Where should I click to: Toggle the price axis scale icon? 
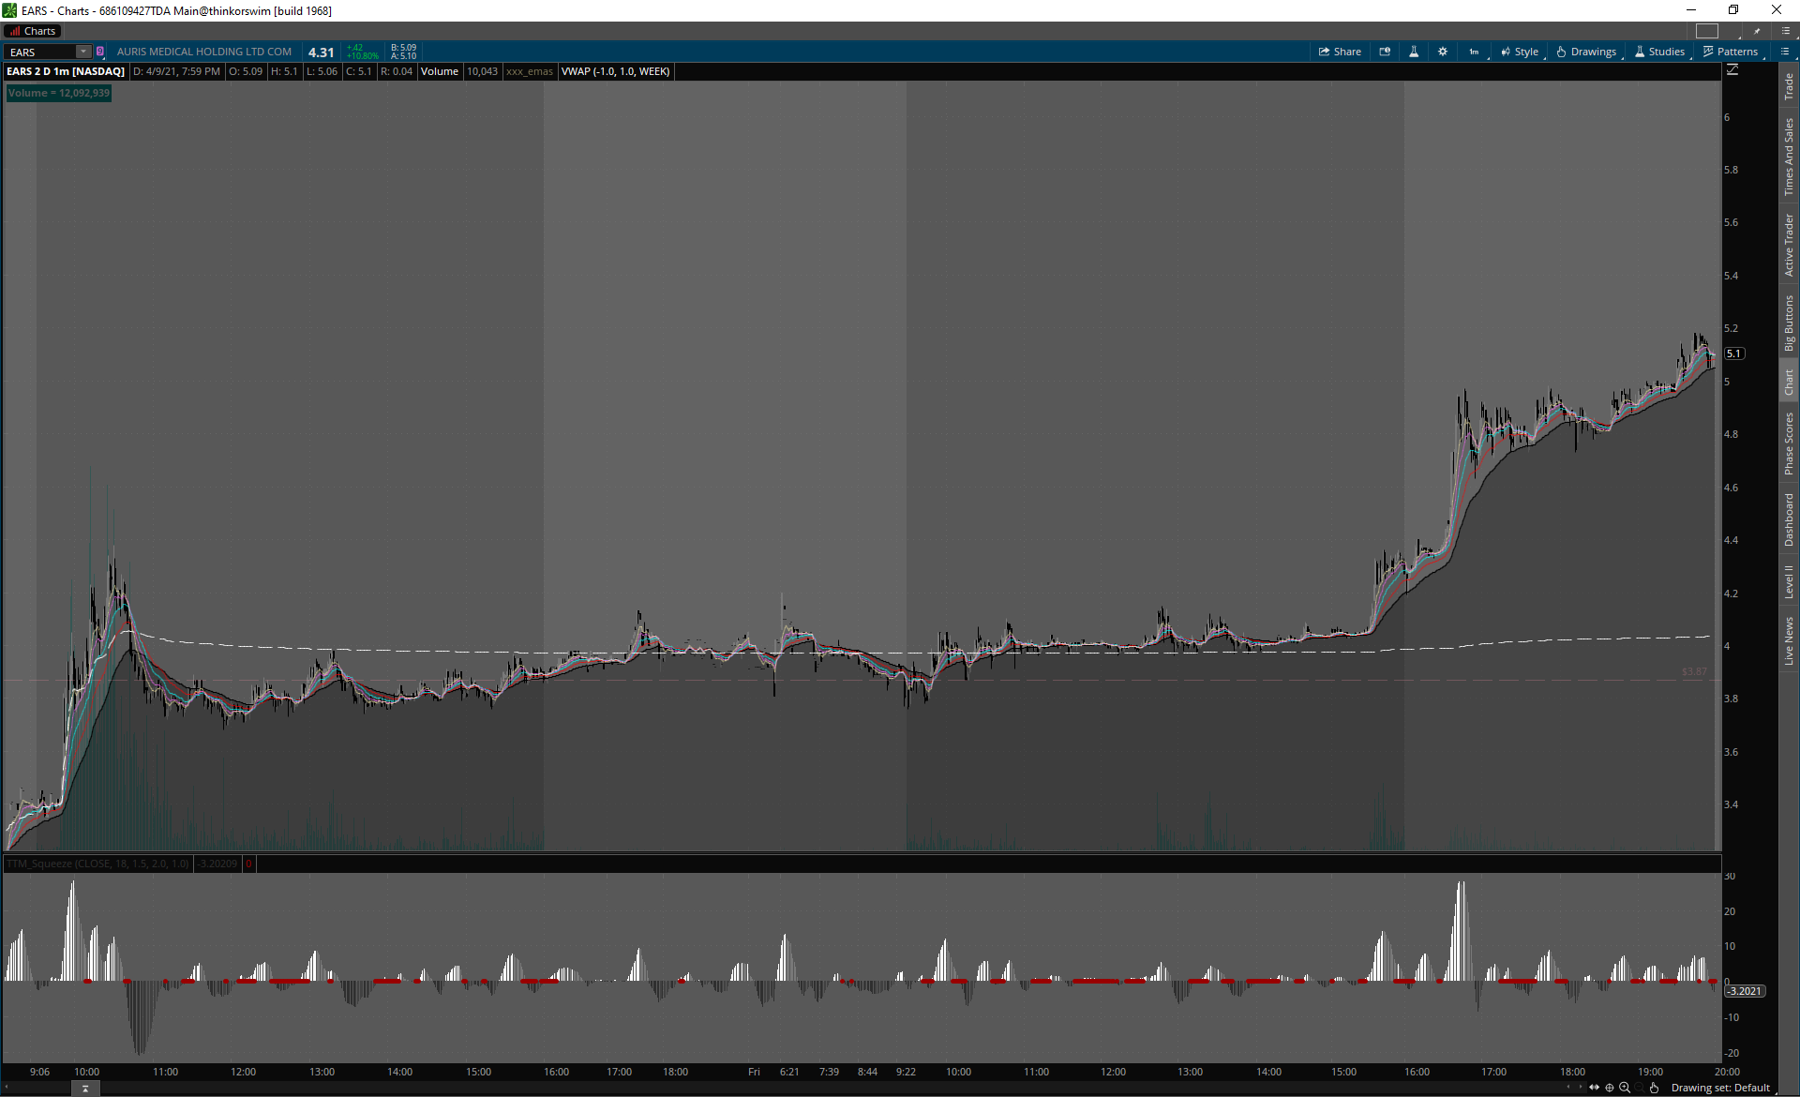click(1732, 70)
